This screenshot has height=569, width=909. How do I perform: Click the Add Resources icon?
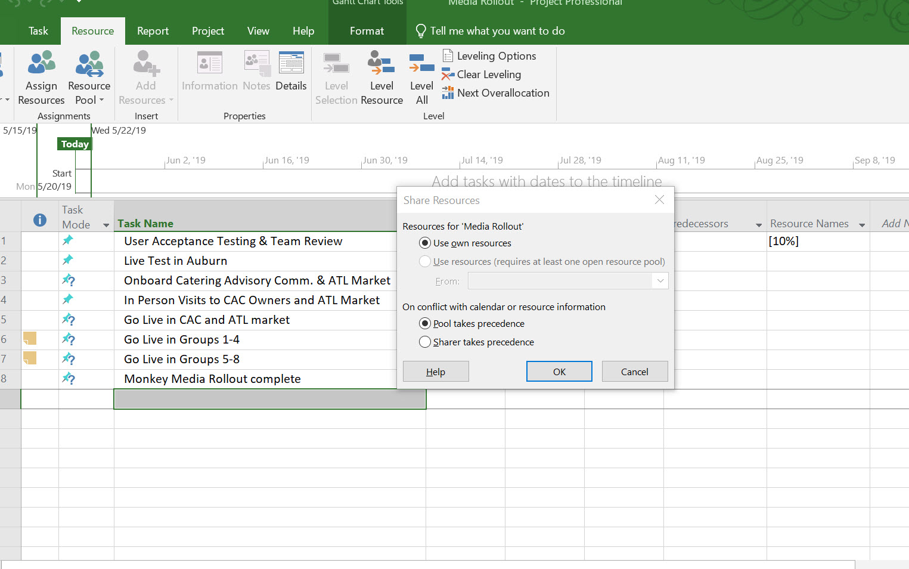click(x=146, y=63)
